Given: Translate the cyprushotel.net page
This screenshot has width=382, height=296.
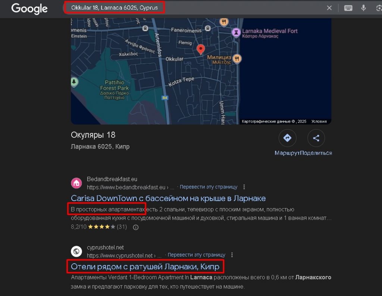Looking at the screenshot, I should click(196, 255).
